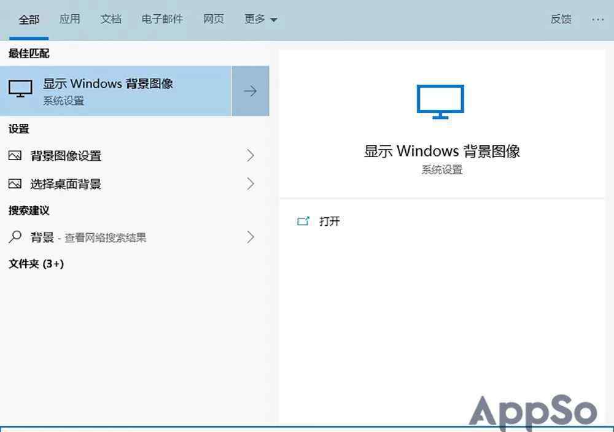
Task: Click the 最佳匹配 section header
Action: pos(29,53)
